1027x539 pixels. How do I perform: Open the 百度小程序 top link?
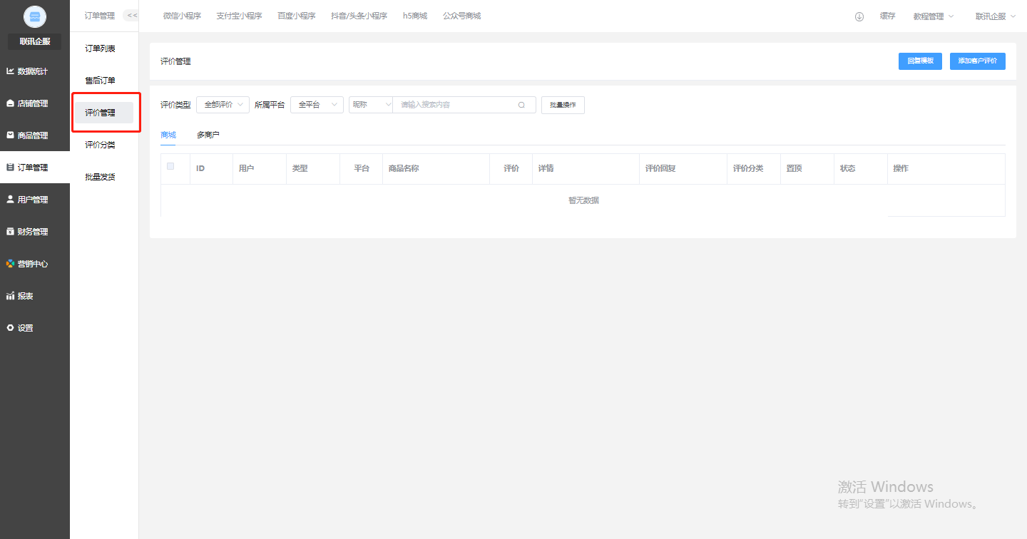(296, 16)
